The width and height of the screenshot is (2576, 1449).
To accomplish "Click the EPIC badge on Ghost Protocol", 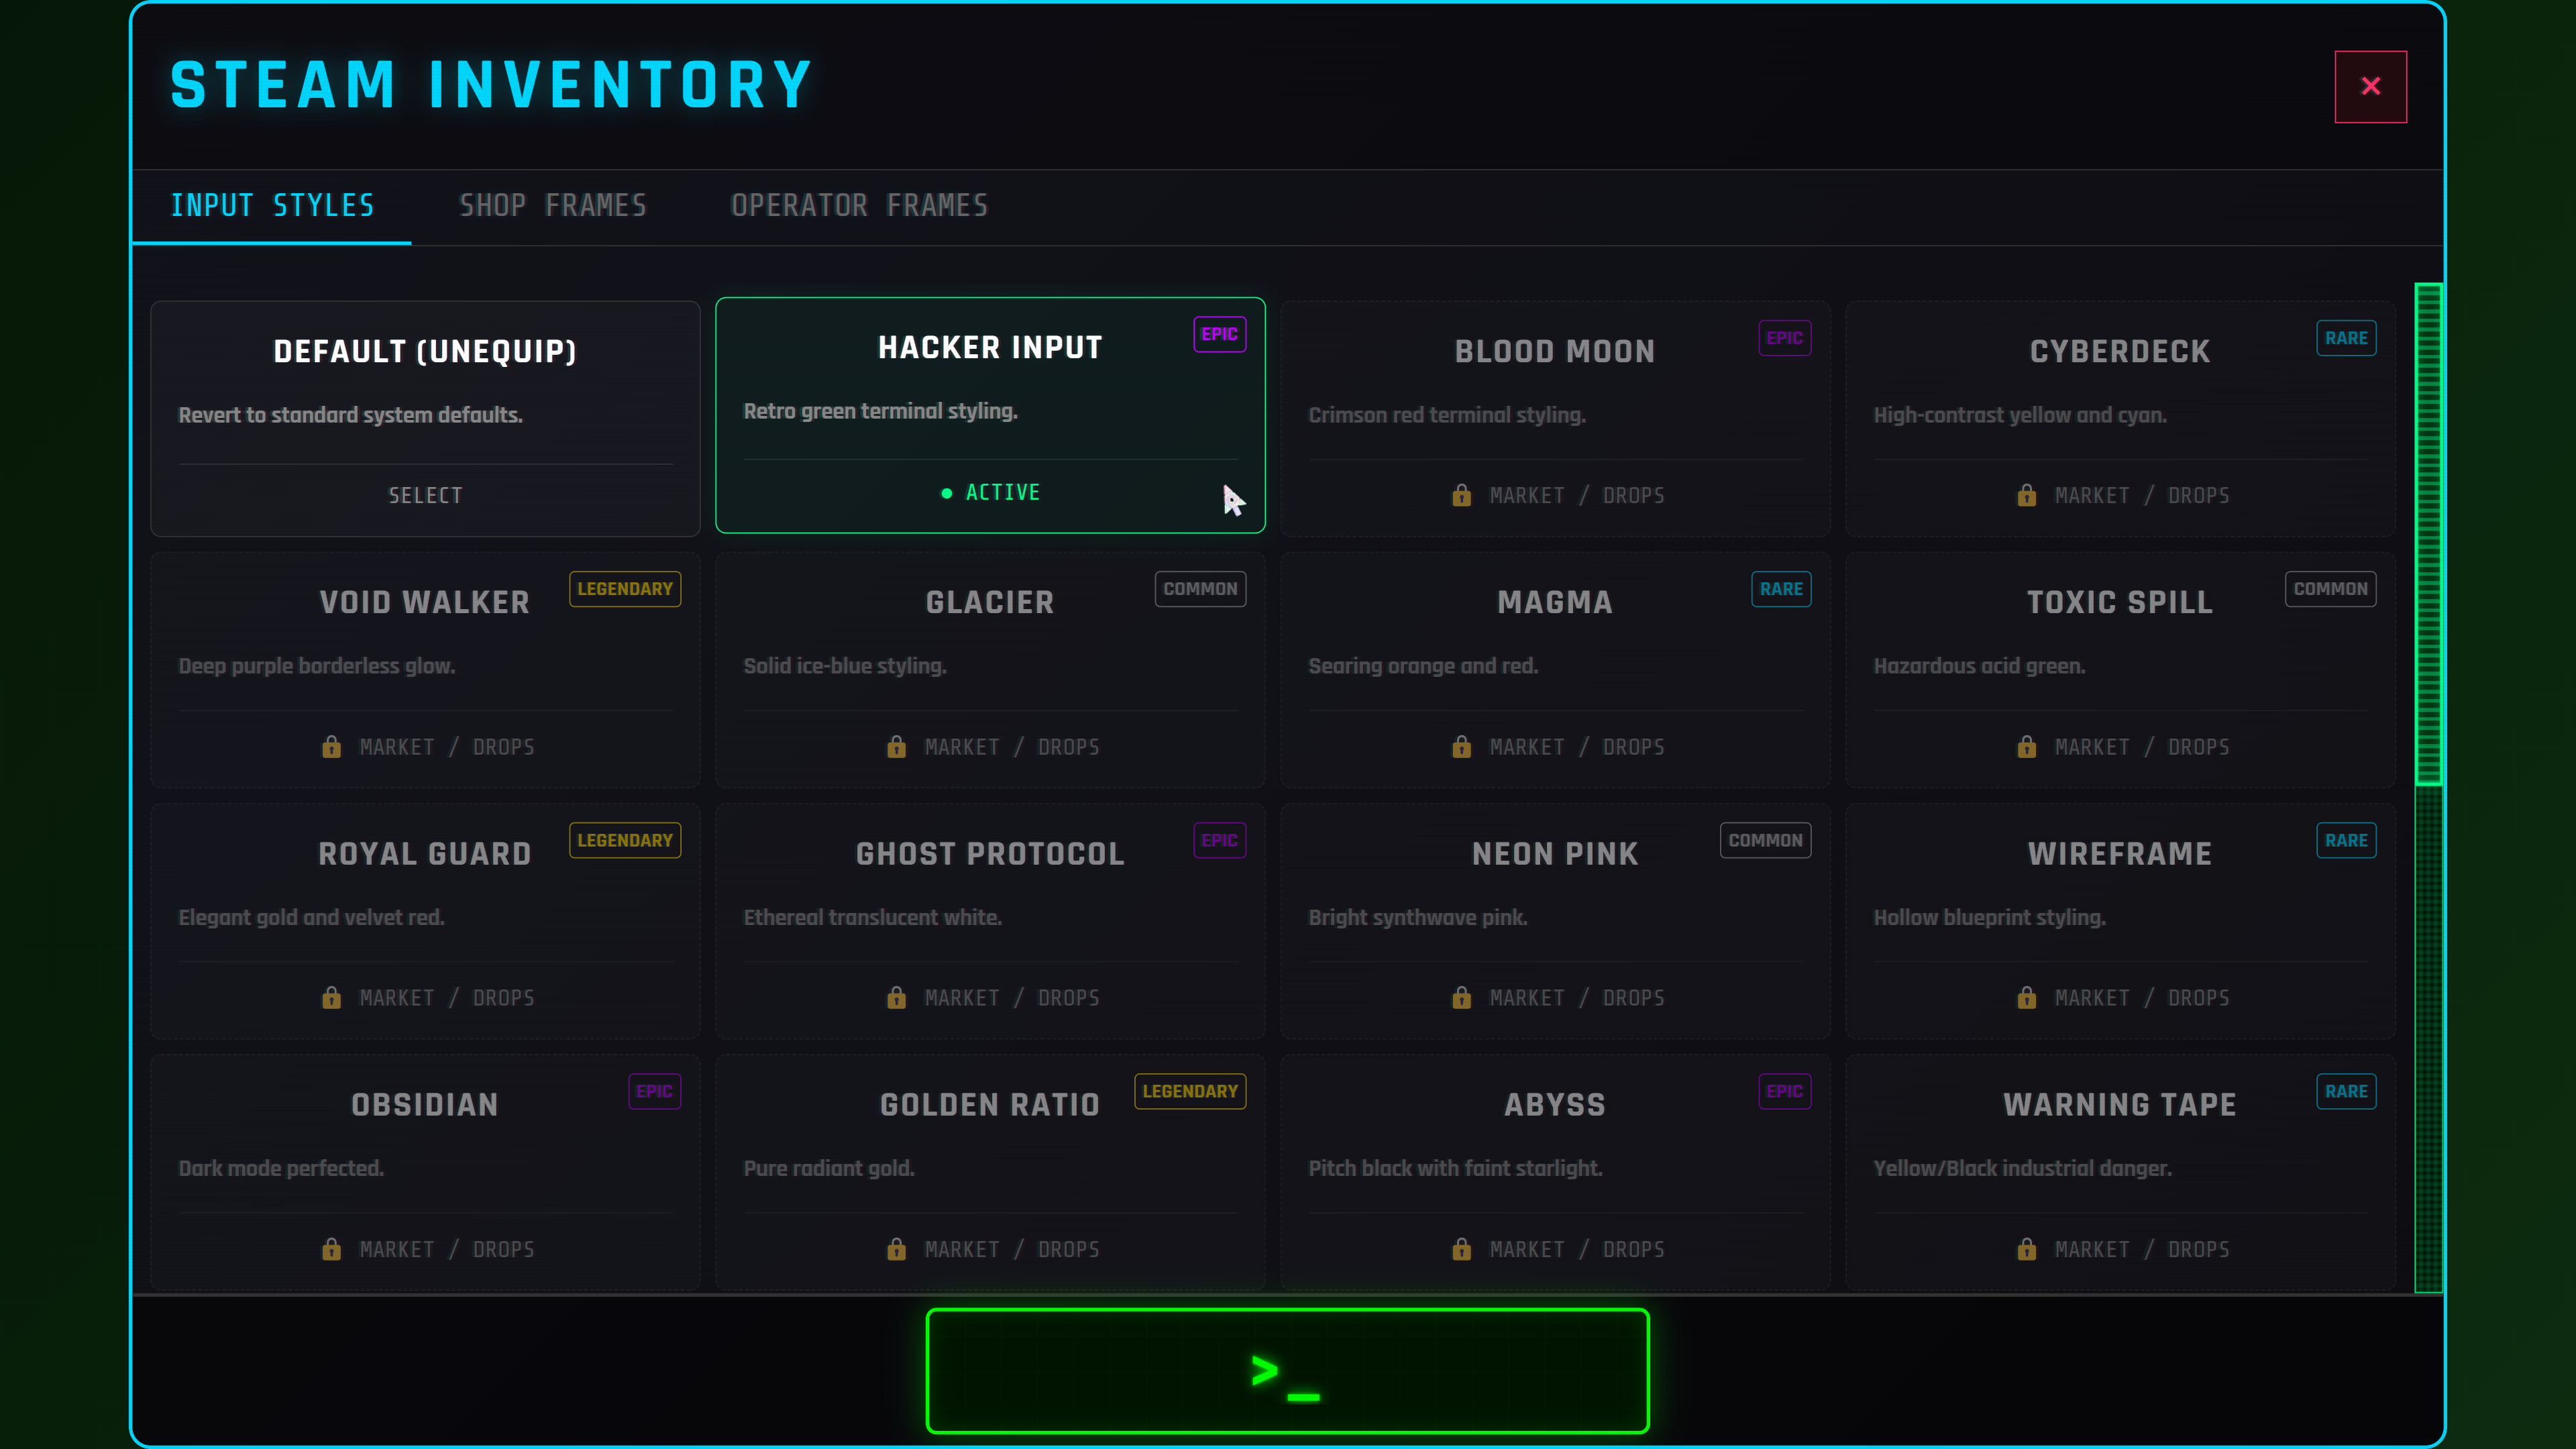I will (1219, 841).
